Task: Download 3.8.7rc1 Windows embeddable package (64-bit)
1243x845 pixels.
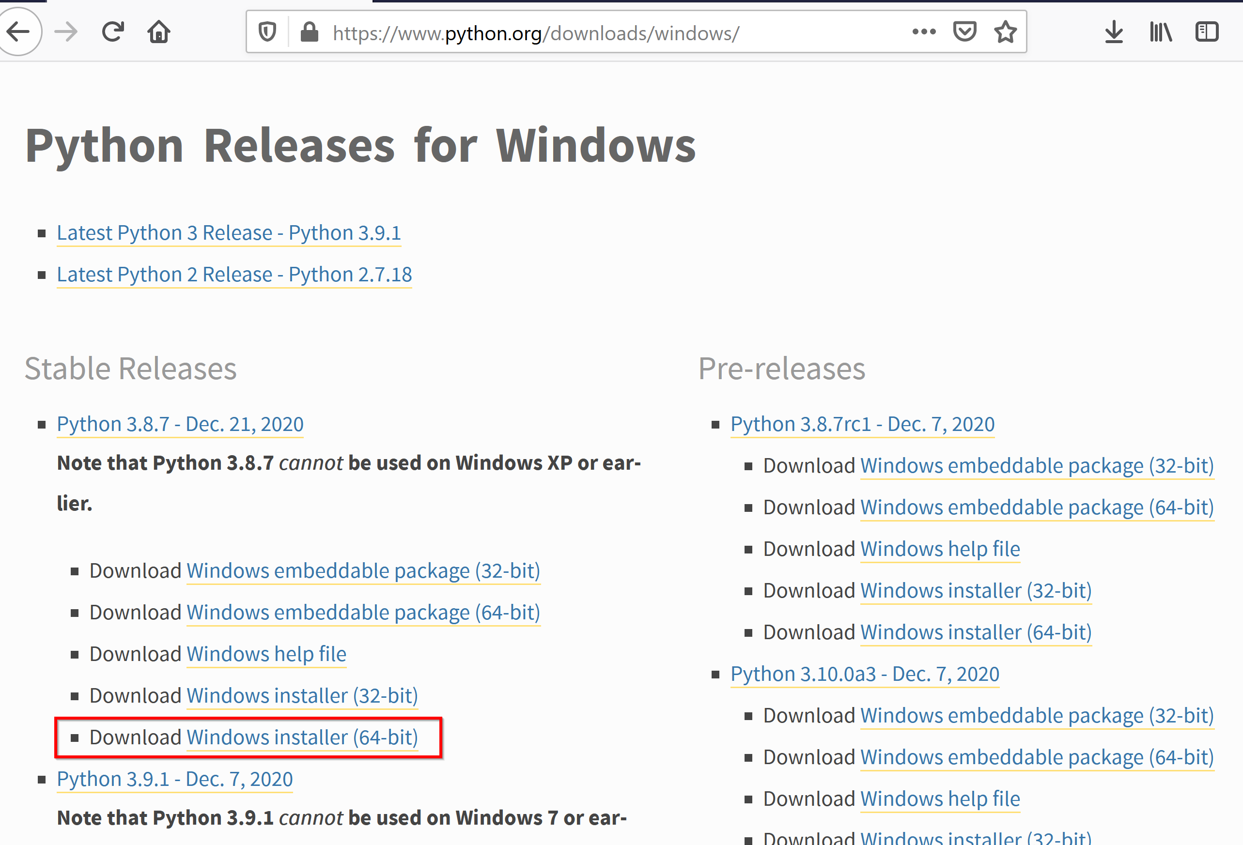Action: 1037,508
